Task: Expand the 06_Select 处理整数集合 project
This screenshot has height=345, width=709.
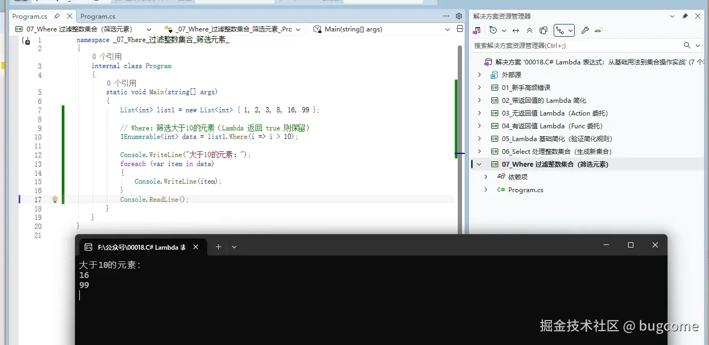Action: 479,151
